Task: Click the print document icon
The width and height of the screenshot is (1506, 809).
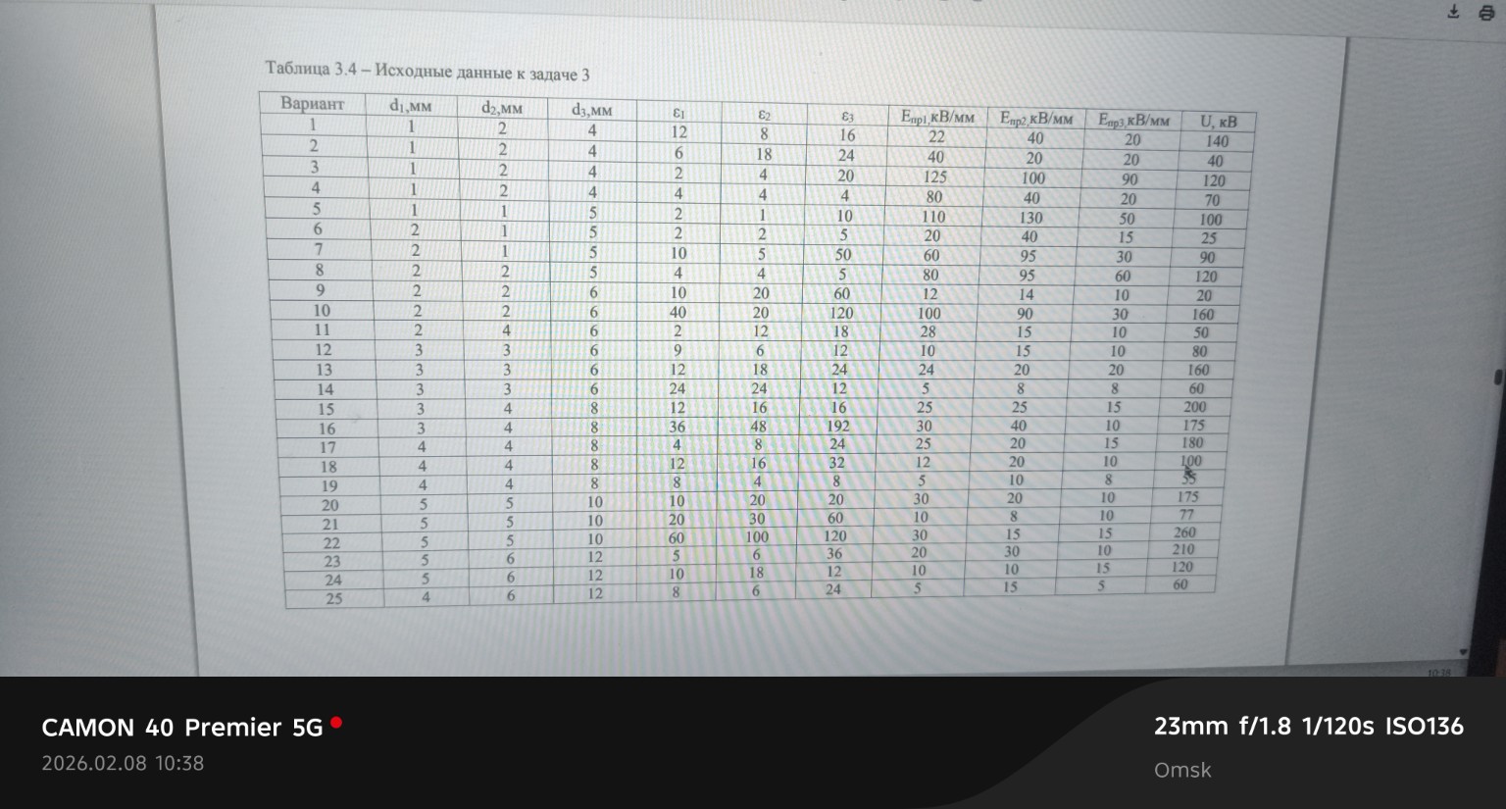Action: 1486,12
